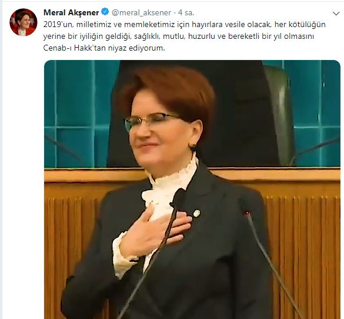The height and width of the screenshot is (319, 344).
Task: Click the eyeglasses in the media image
Action: coord(151,120)
